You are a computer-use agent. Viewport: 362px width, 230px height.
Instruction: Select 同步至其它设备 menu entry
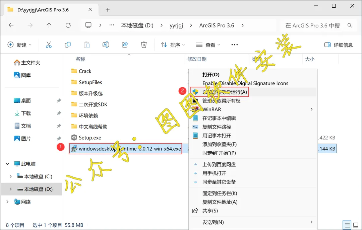pos(253,182)
